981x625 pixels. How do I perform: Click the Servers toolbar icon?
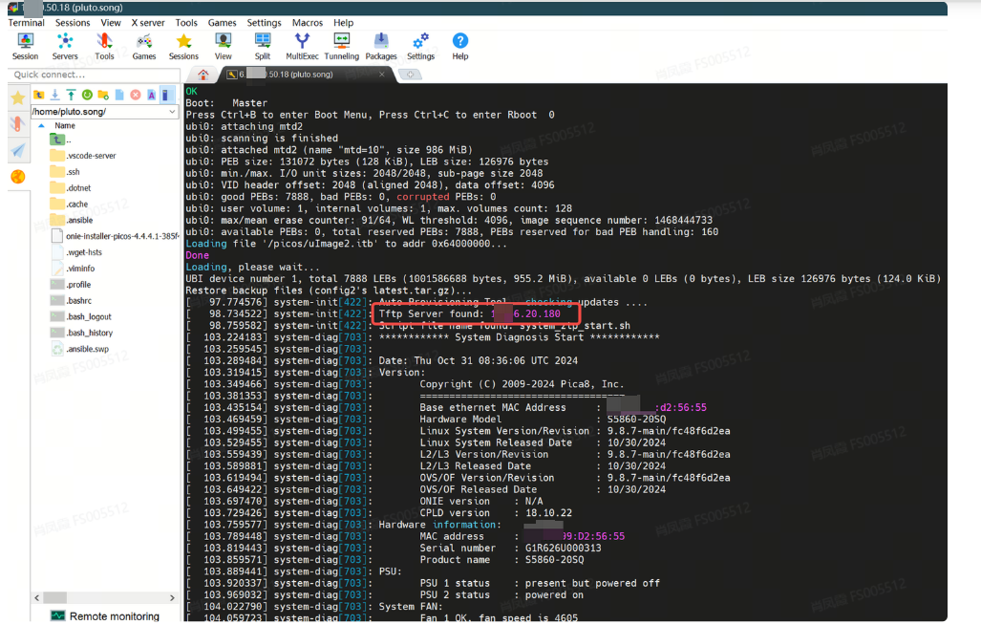(x=65, y=46)
